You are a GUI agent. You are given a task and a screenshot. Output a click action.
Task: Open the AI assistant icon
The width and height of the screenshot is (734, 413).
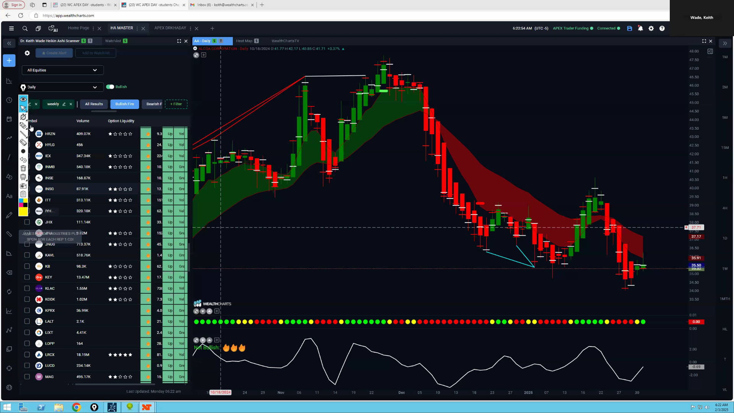(x=53, y=28)
